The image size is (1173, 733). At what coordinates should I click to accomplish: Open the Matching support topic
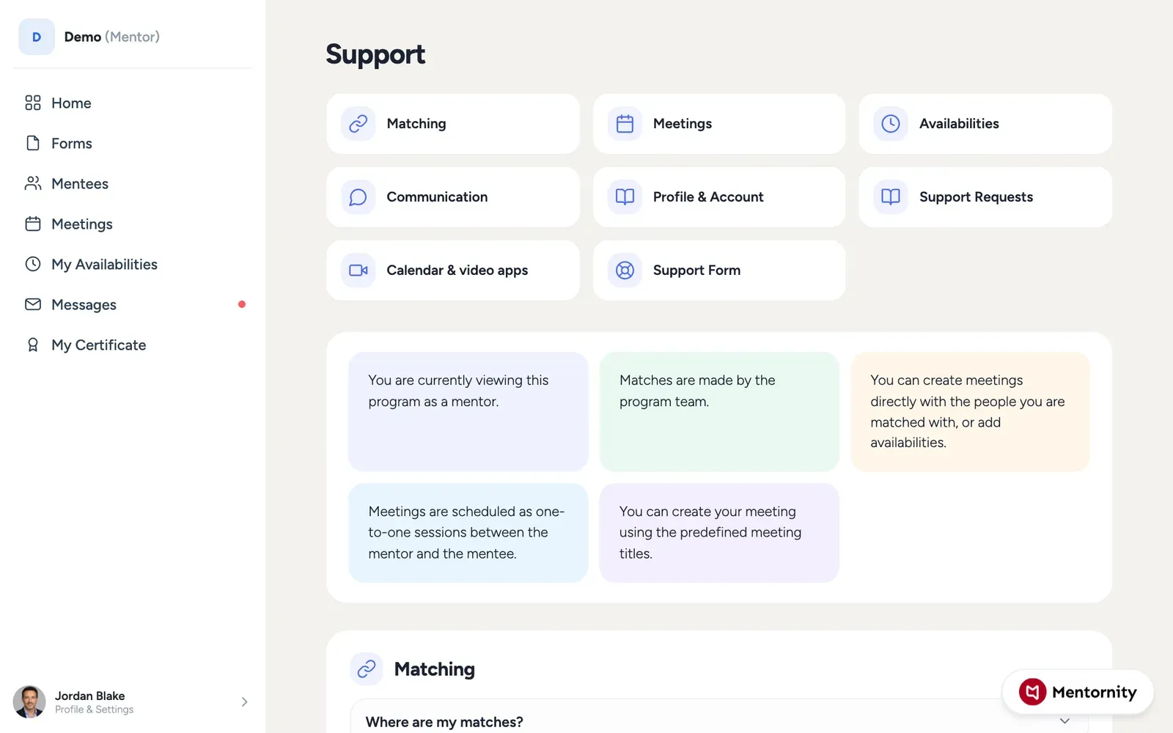click(453, 124)
